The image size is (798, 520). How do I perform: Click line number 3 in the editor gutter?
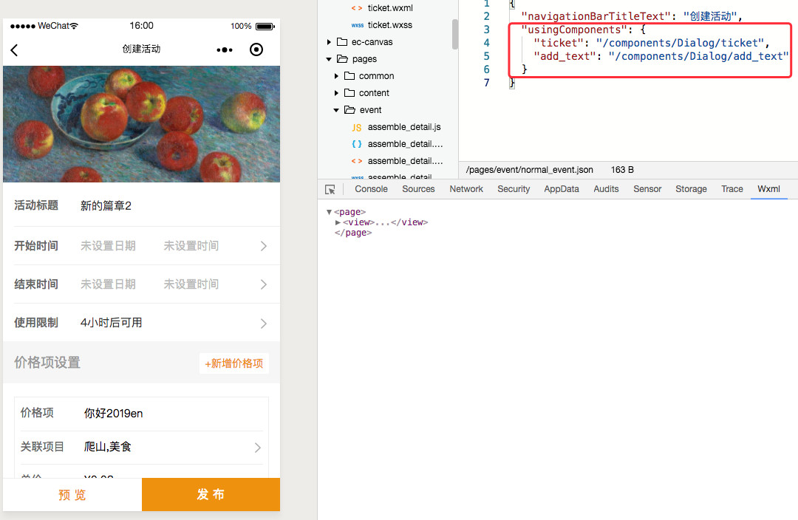coord(486,30)
